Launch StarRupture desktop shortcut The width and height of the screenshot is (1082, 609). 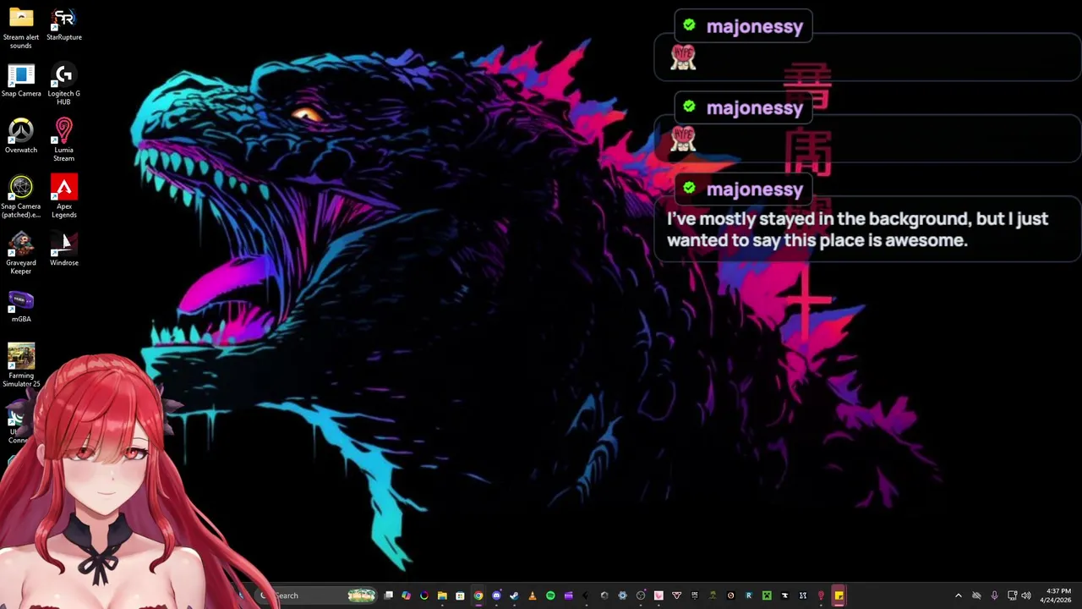coord(64,25)
